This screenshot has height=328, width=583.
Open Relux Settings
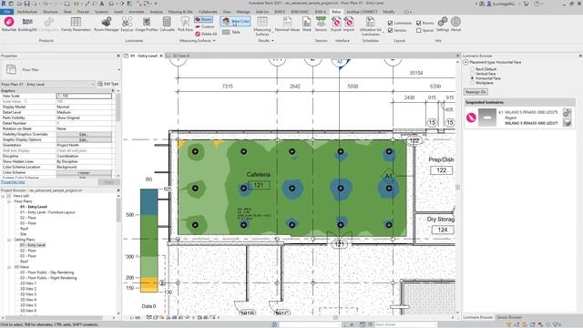pyautogui.click(x=443, y=24)
